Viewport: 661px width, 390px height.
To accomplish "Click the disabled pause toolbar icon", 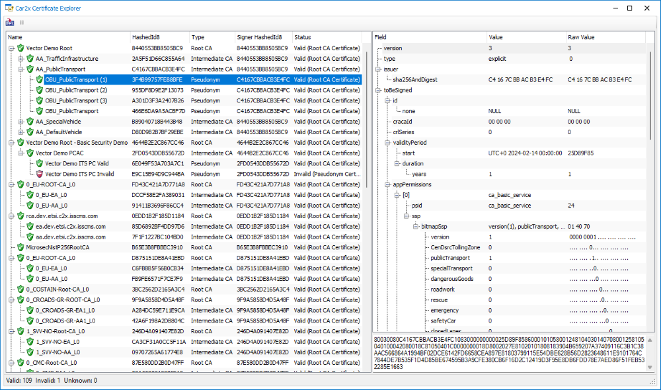I will [x=22, y=22].
